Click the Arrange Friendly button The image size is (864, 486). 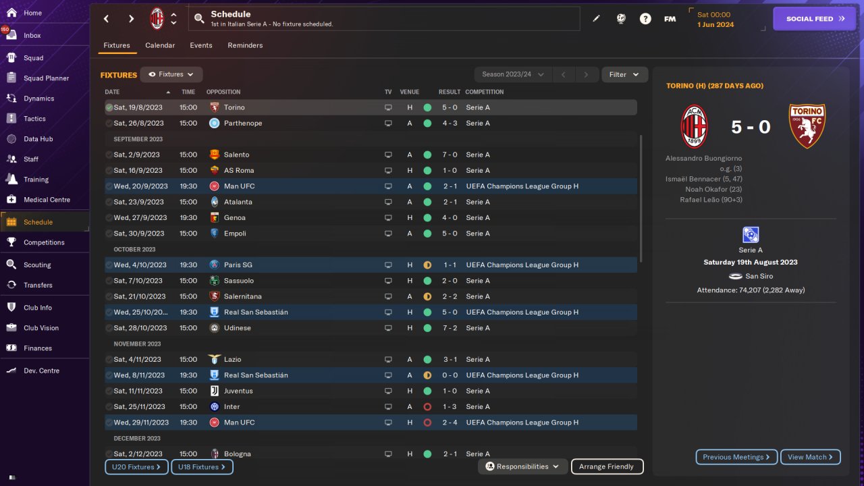pyautogui.click(x=607, y=466)
